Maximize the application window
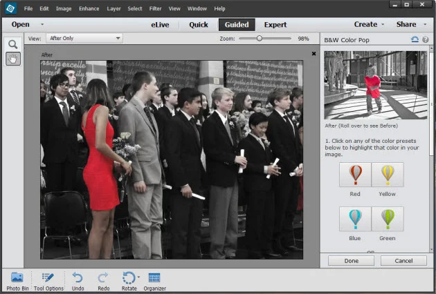Screen dimensions: 436x294 tap(407, 5)
